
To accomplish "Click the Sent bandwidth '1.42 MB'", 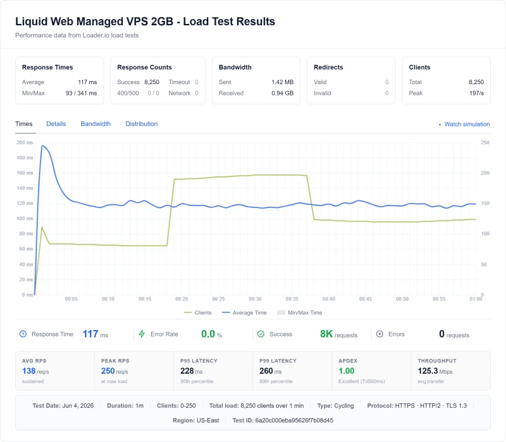I will tap(282, 82).
